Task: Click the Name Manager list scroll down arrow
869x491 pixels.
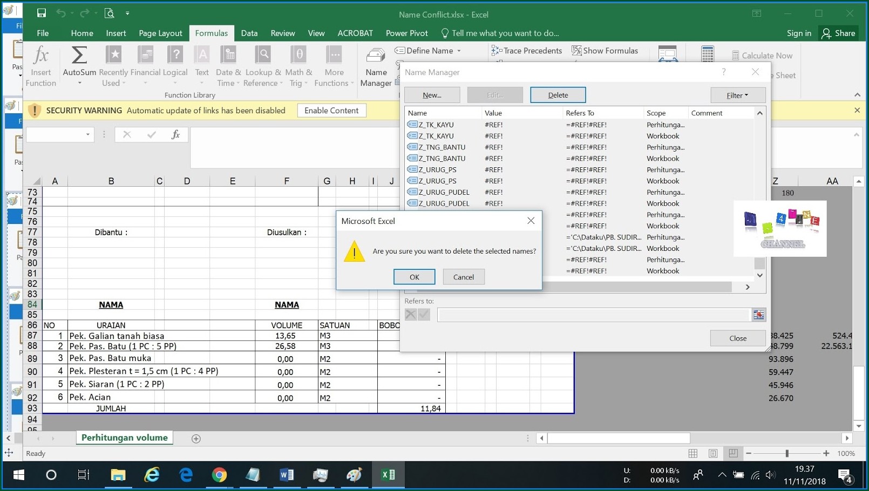Action: point(760,275)
